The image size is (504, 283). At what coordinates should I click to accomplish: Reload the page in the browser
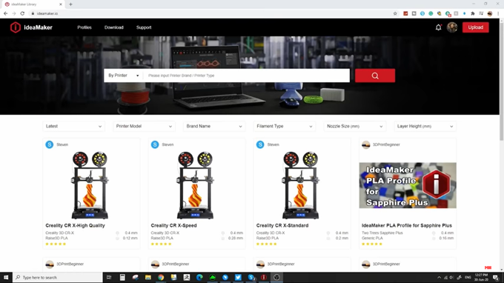[x=22, y=13]
